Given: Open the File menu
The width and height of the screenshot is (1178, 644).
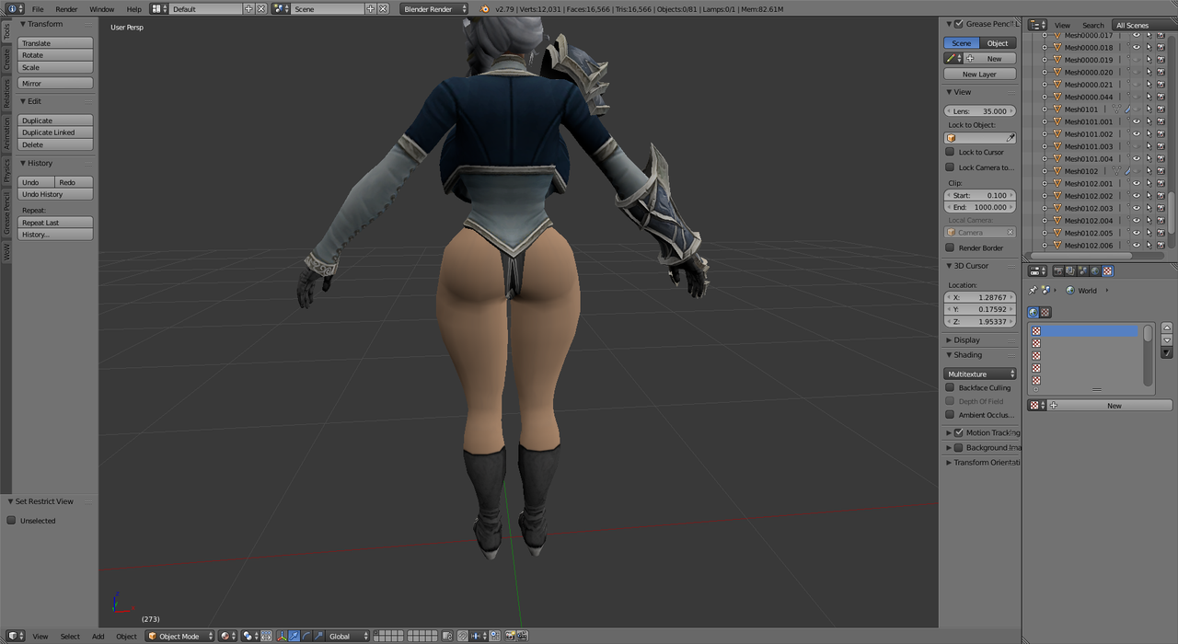Looking at the screenshot, I should click(x=38, y=9).
